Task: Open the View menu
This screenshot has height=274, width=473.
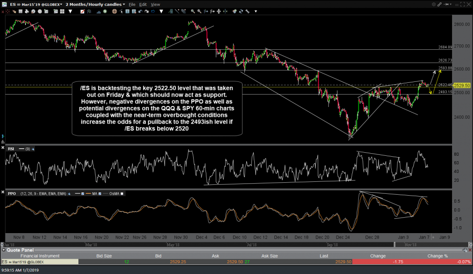Action: click(155, 4)
